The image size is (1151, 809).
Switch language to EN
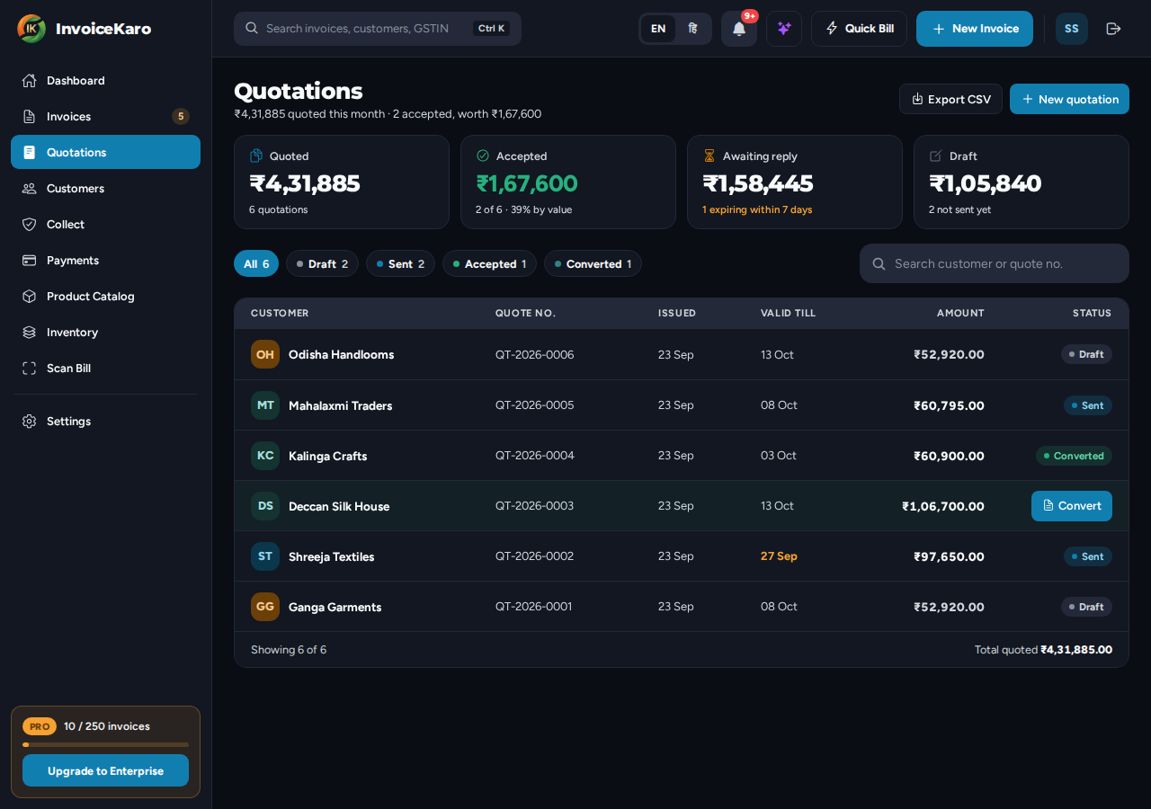(658, 29)
